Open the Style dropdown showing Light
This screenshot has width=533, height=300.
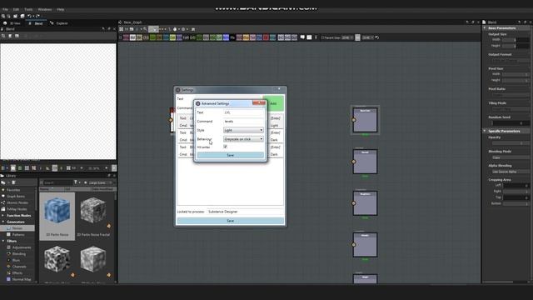click(x=243, y=130)
